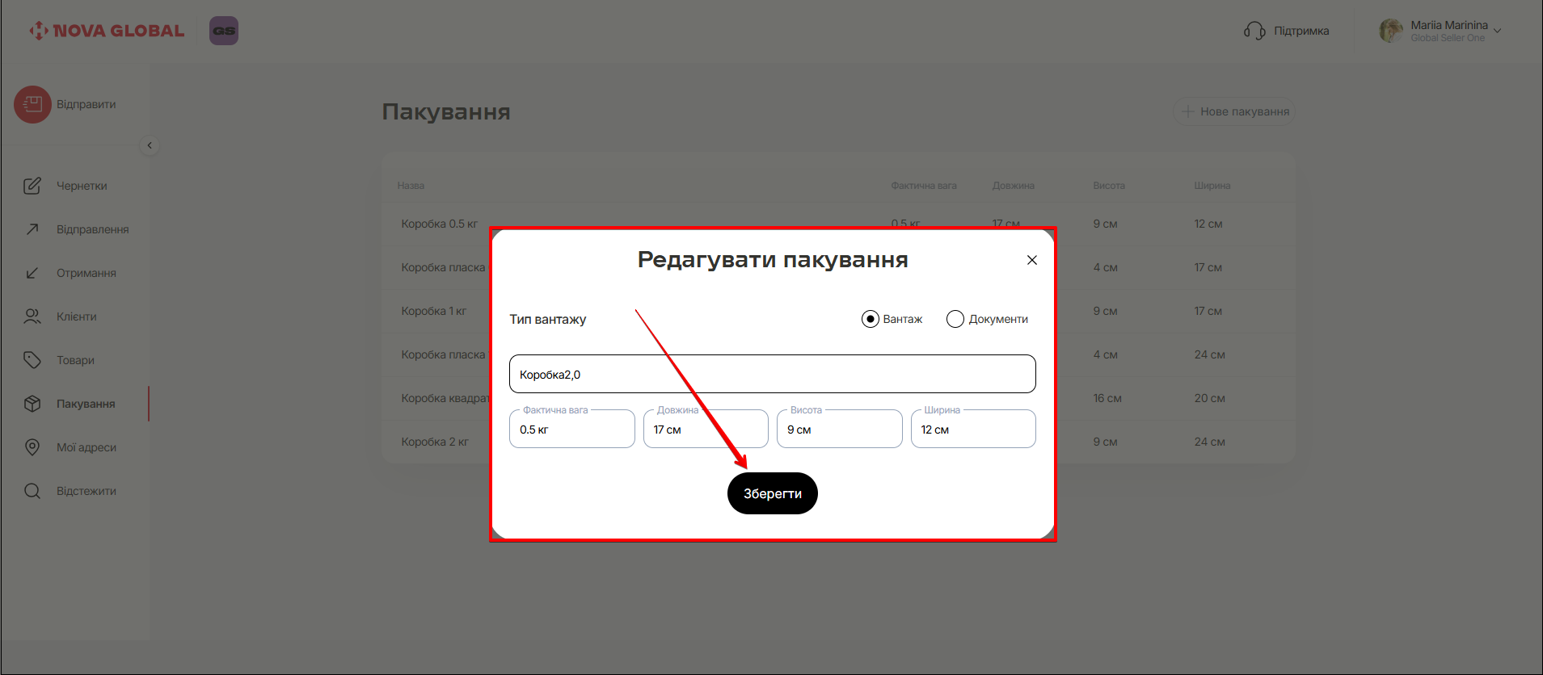
Task: Select the Вантаж radio button
Action: 871,319
